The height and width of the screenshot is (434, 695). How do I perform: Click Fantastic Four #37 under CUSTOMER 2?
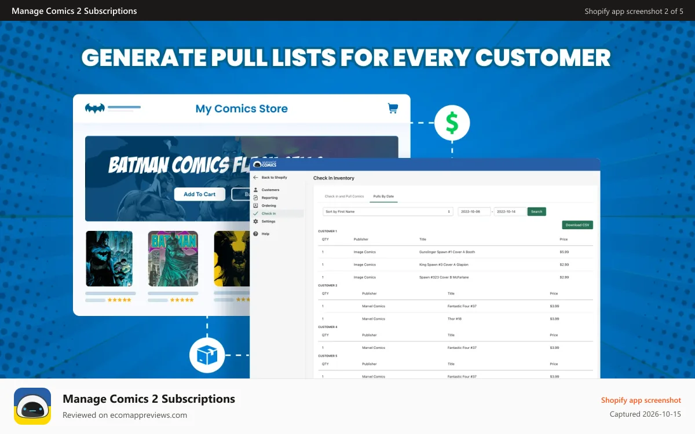pos(462,306)
